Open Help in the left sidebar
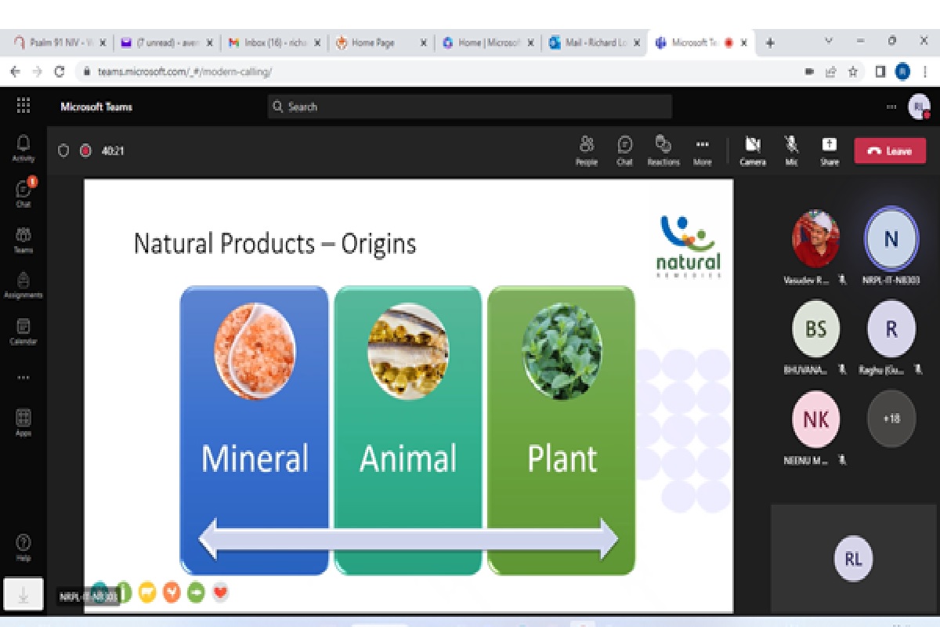 click(x=23, y=547)
